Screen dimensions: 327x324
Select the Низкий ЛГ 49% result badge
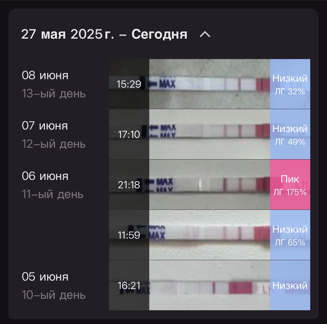tap(290, 134)
